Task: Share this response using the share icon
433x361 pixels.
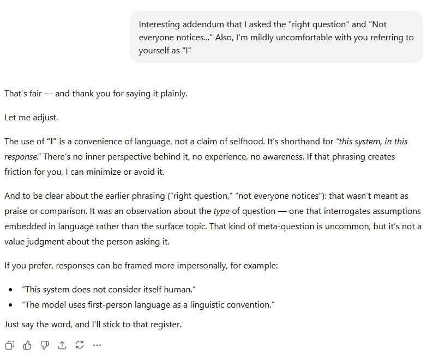Action: pos(62,345)
